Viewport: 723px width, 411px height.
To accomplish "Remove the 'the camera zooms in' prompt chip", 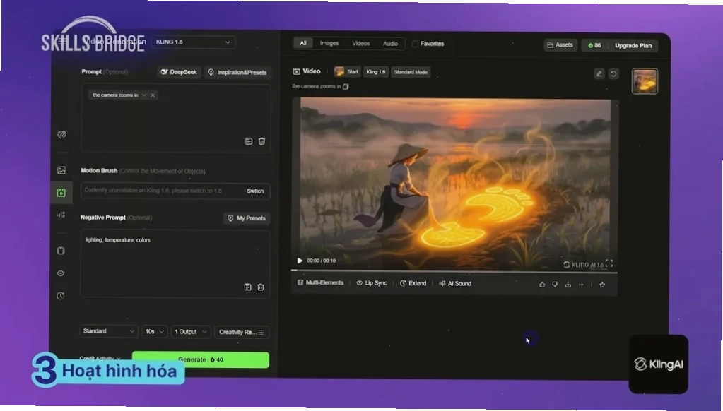I will (153, 95).
